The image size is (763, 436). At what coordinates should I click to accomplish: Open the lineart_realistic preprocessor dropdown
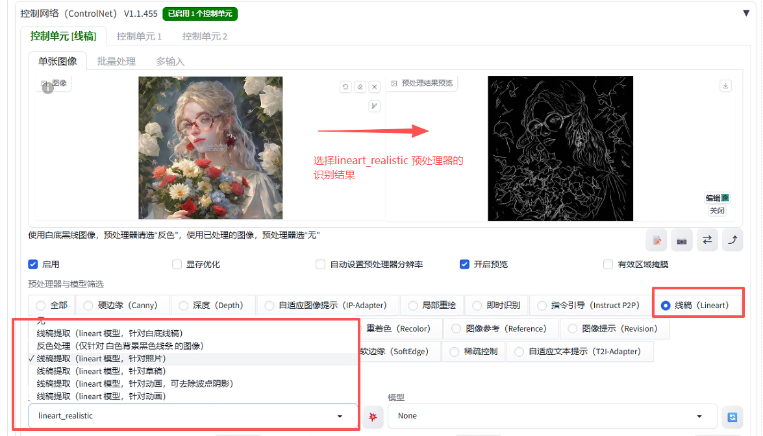point(193,416)
